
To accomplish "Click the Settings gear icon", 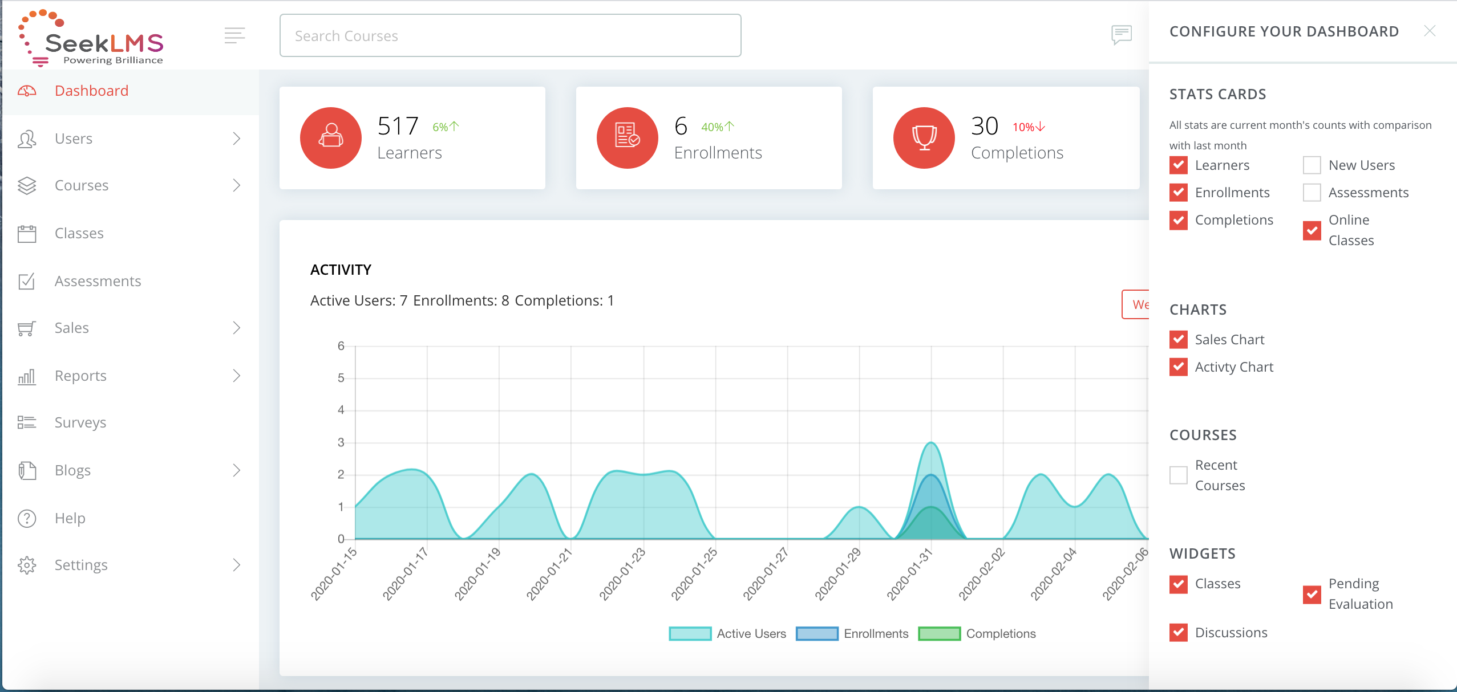I will [x=27, y=565].
